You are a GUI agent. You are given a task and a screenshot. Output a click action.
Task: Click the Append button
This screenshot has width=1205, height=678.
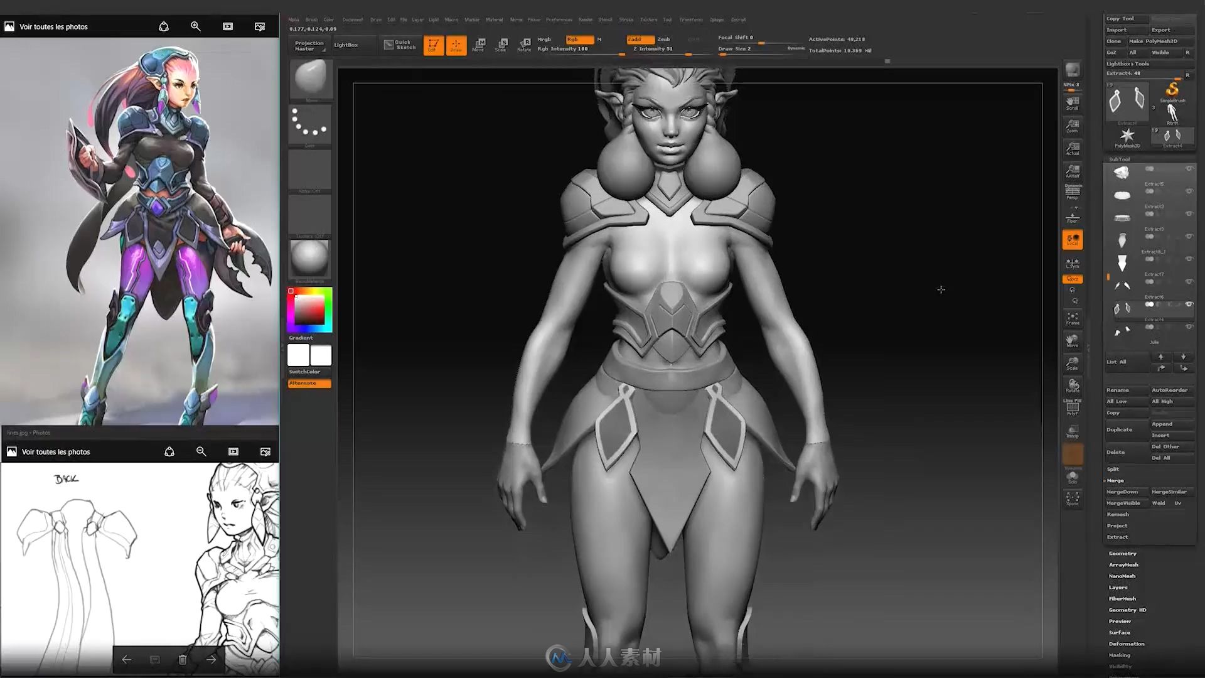pyautogui.click(x=1172, y=424)
